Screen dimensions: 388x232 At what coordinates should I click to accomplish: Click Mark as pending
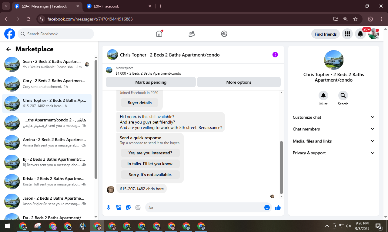point(151,82)
